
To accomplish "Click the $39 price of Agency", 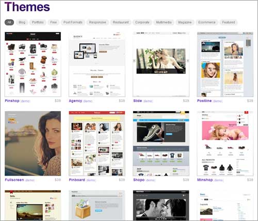I will click(122, 100).
